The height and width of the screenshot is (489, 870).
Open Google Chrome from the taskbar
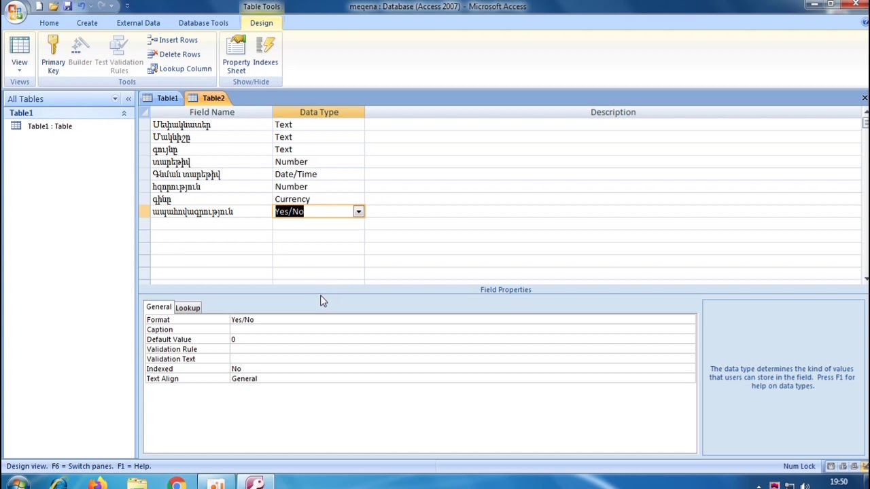click(x=177, y=484)
